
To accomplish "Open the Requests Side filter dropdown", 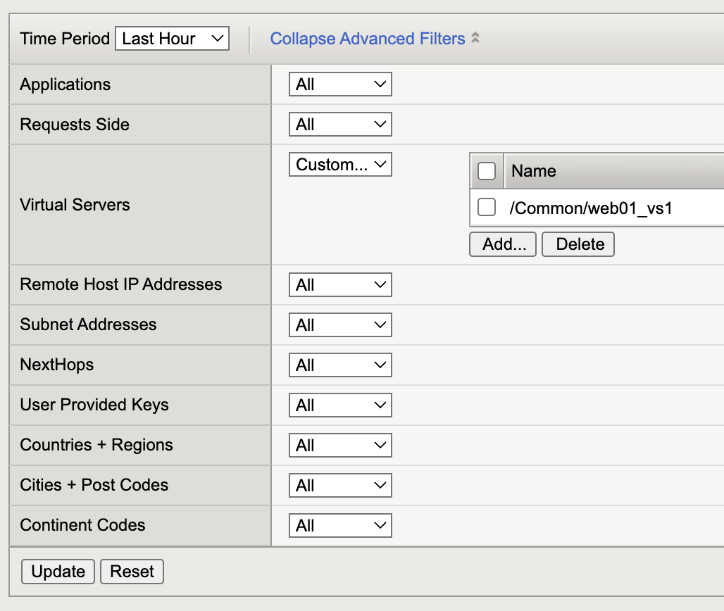I will (x=340, y=124).
